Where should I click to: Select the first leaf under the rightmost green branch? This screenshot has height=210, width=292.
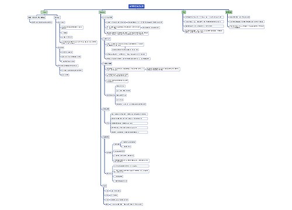pos(239,17)
